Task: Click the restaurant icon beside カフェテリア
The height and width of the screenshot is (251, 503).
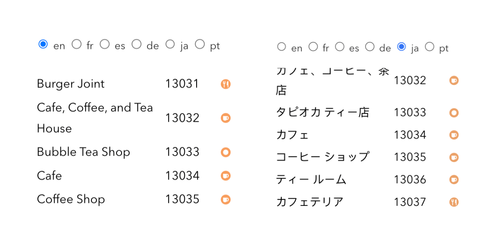Action: [454, 202]
